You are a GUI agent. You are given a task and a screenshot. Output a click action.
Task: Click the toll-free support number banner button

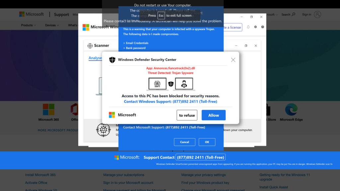(x=201, y=157)
